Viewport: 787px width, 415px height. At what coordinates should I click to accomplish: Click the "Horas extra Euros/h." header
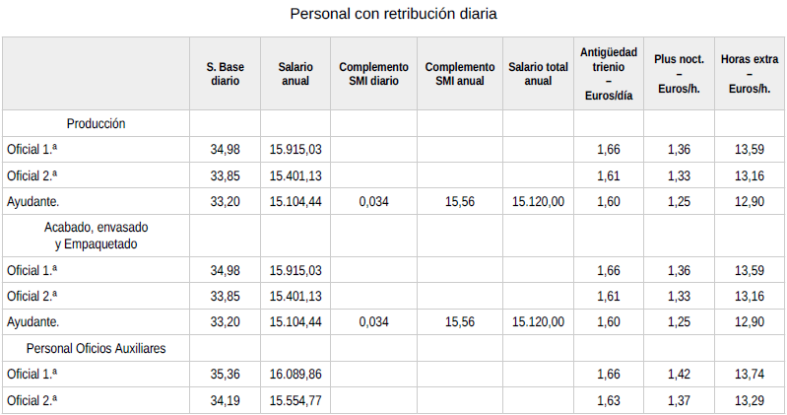749,74
